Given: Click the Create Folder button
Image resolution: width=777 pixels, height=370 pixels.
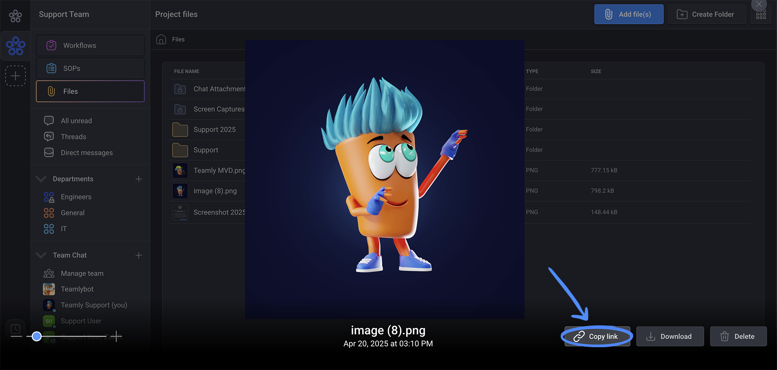Looking at the screenshot, I should tap(707, 14).
